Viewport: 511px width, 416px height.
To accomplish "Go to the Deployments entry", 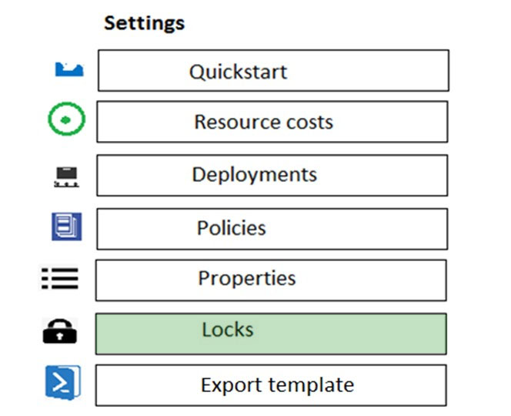I will coord(272,176).
